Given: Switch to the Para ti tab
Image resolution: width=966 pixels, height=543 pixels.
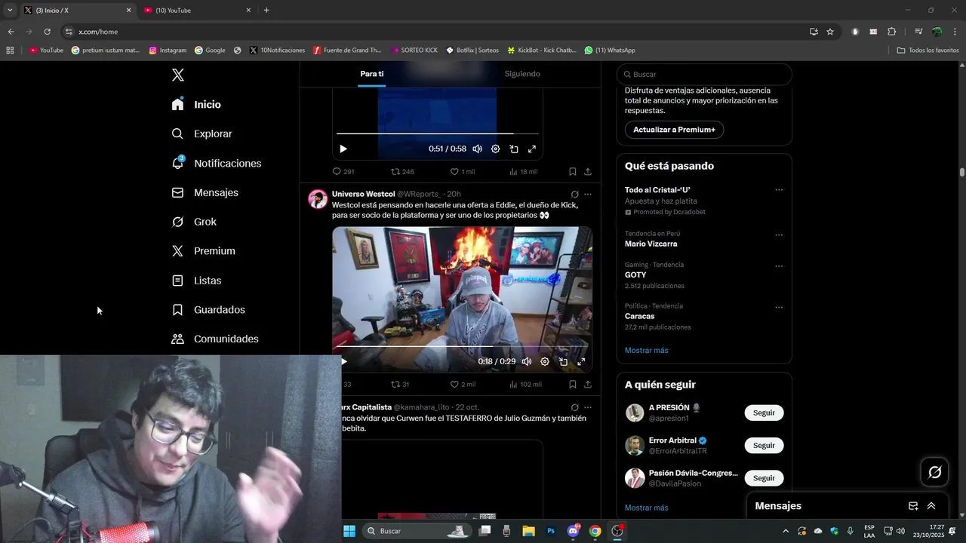Looking at the screenshot, I should (372, 74).
